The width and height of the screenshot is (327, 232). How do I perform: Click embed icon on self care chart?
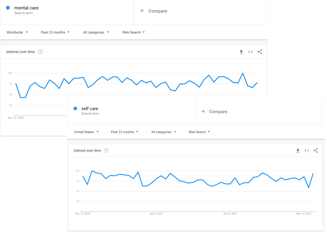pyautogui.click(x=307, y=151)
